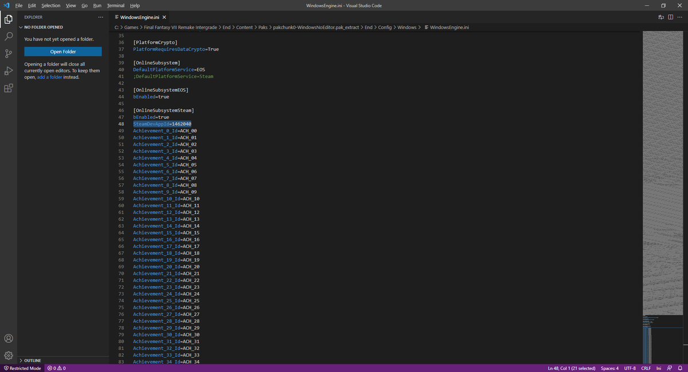Click the VS Code logo in title bar
688x372 pixels.
click(x=6, y=5)
